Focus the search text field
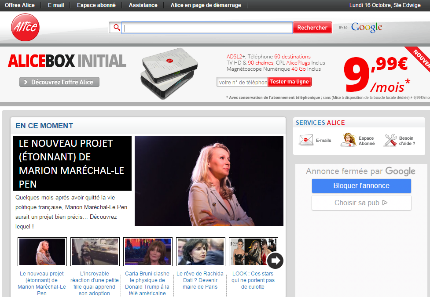Screen dimensions: 430x297 [x=207, y=28]
